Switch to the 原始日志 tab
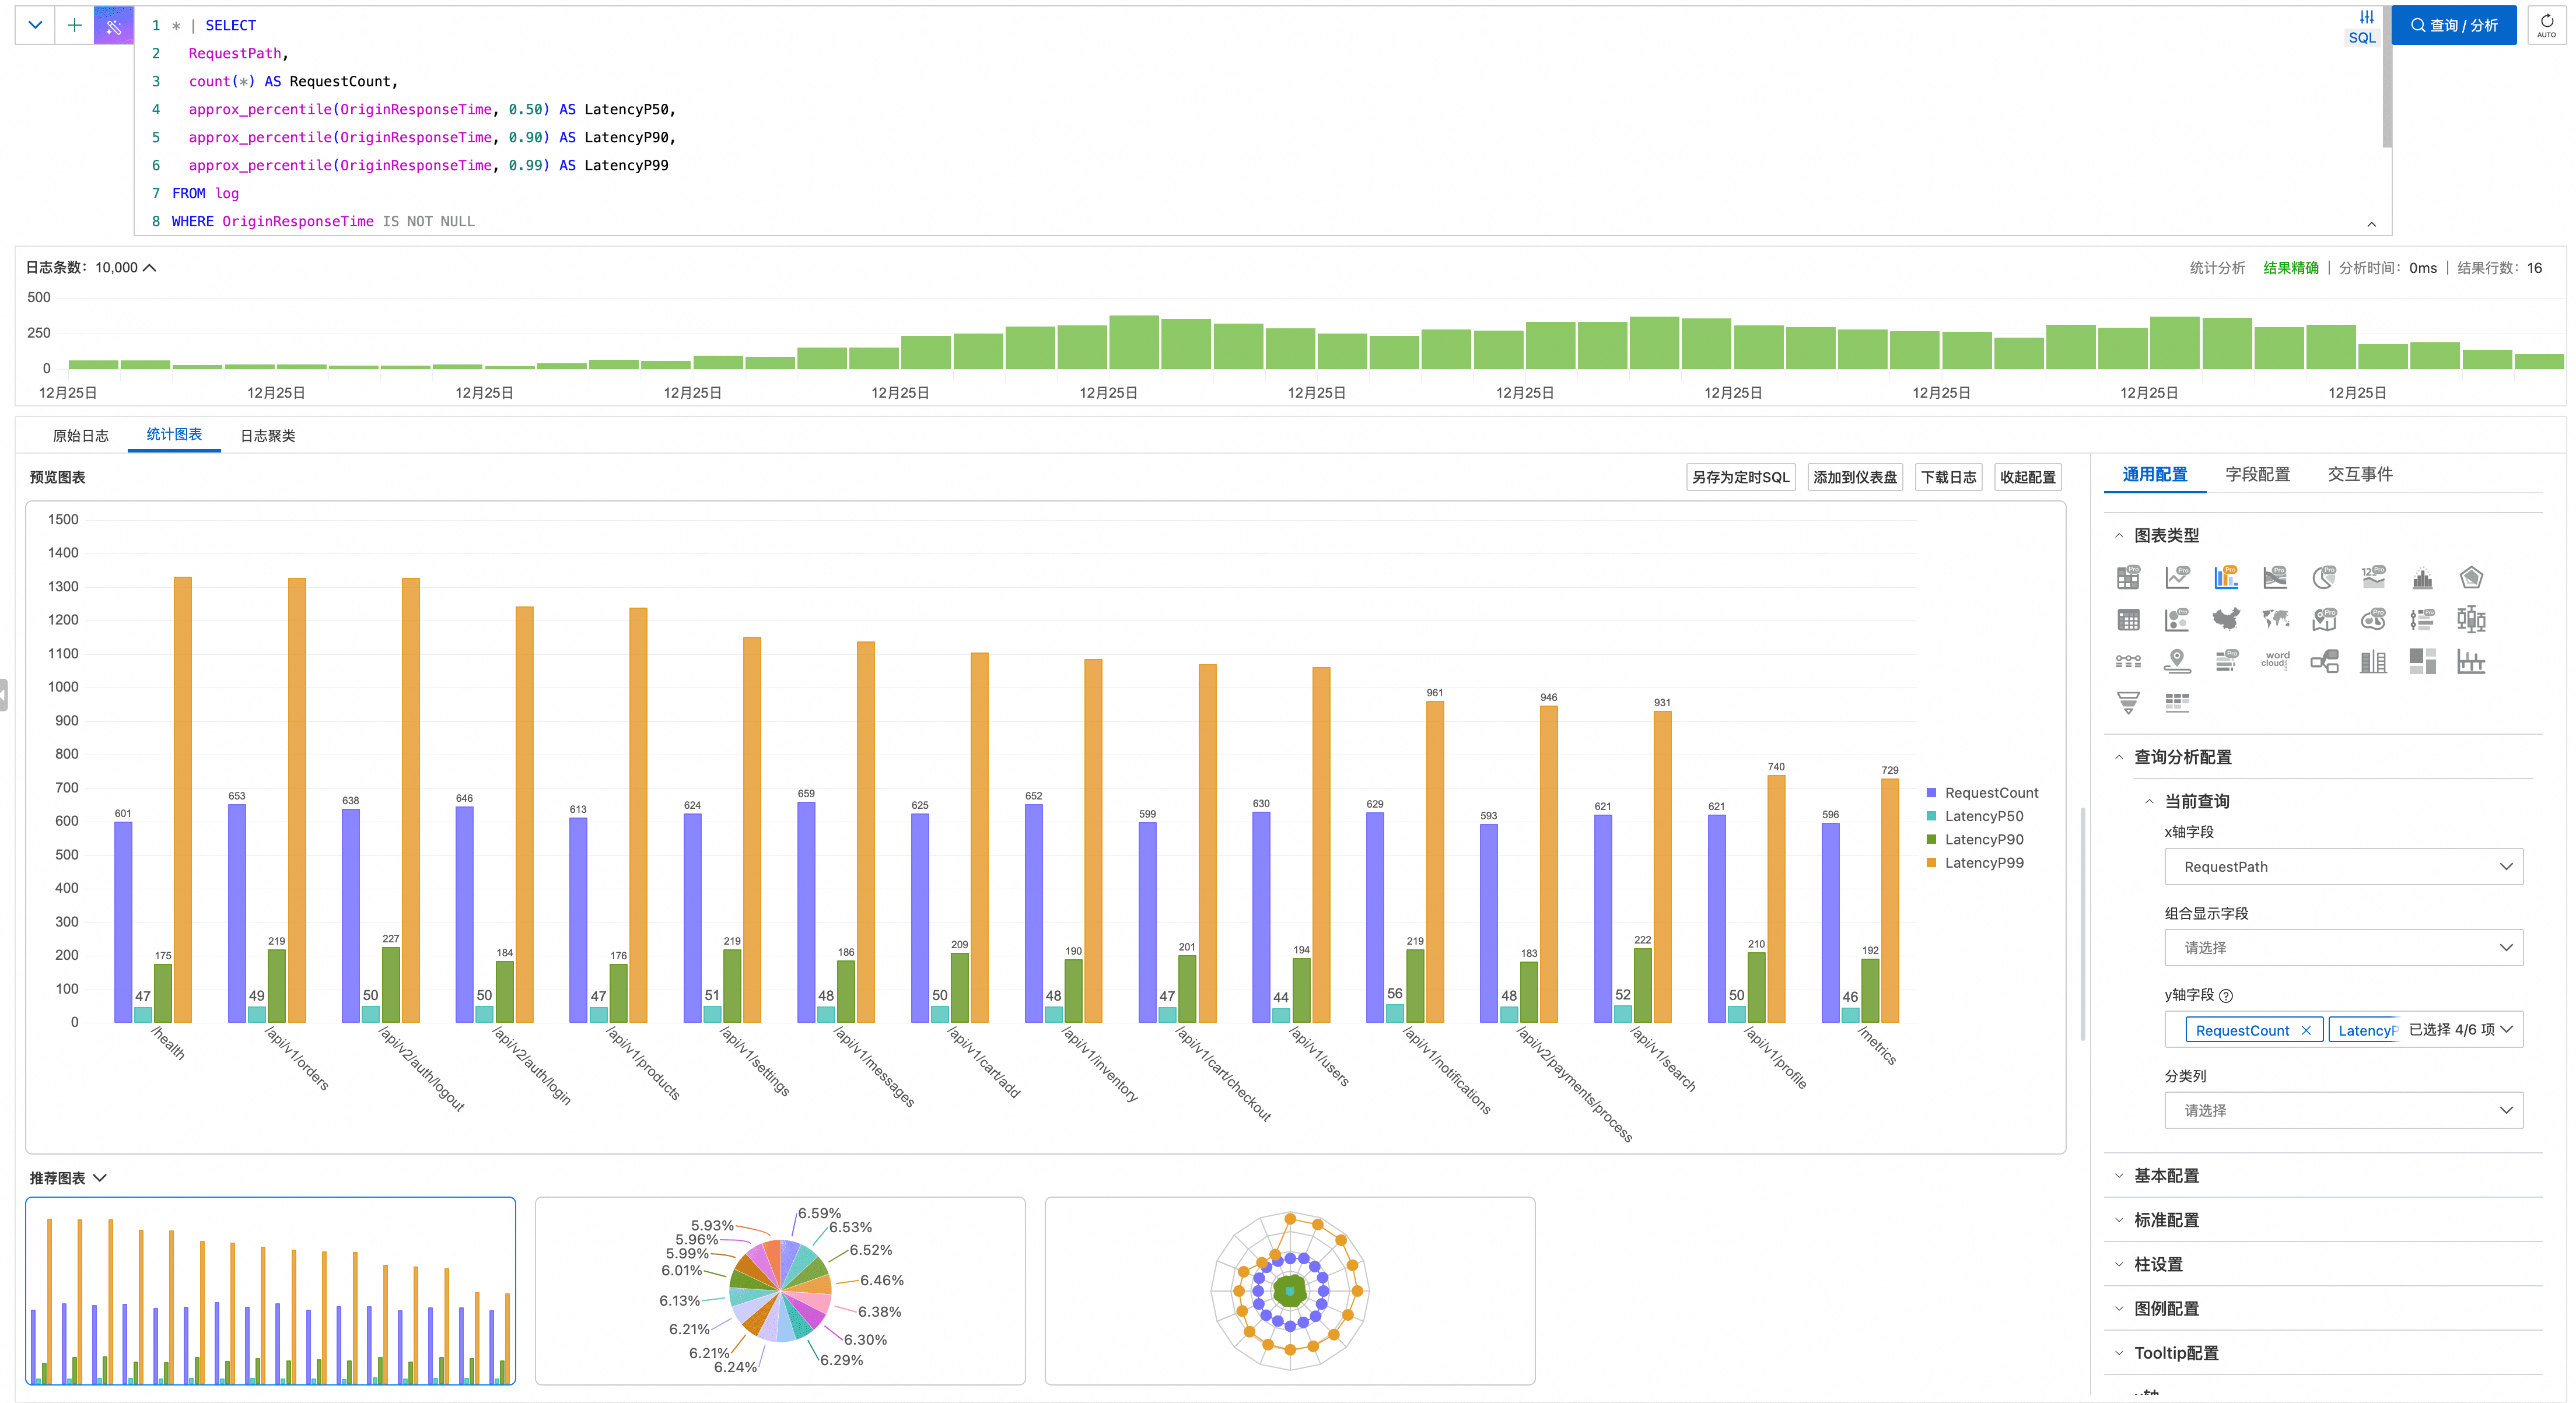Image resolution: width=2576 pixels, height=1403 pixels. pyautogui.click(x=80, y=436)
